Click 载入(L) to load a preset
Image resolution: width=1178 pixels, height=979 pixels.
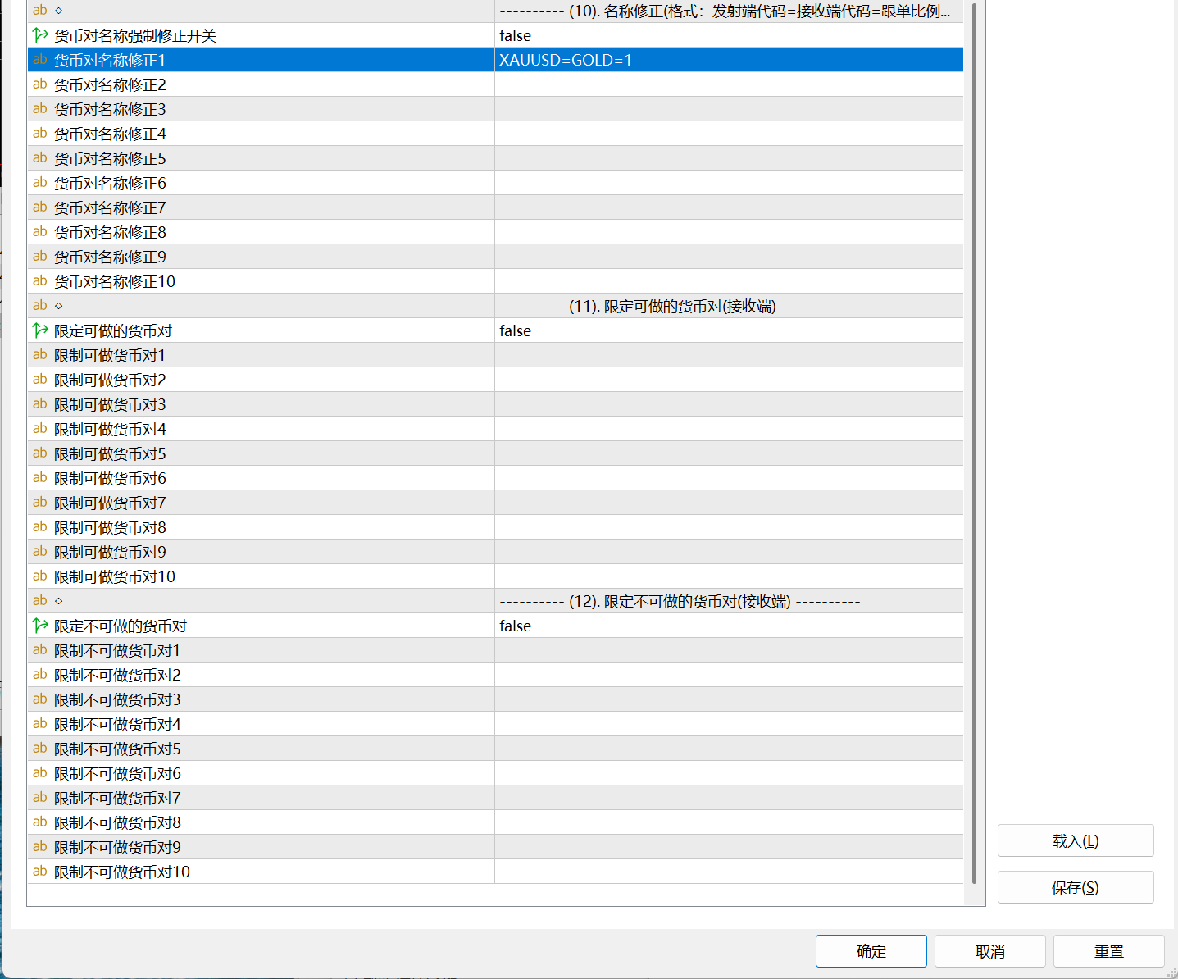tap(1075, 840)
